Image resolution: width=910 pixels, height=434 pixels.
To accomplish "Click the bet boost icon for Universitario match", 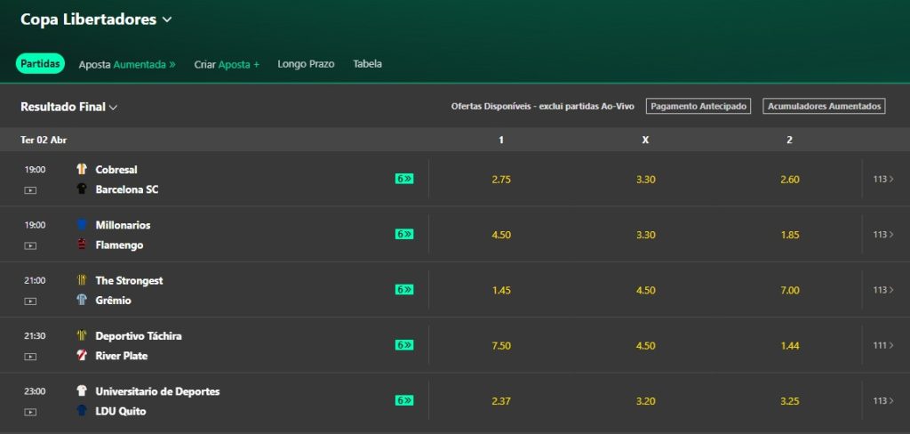I will pyautogui.click(x=404, y=400).
